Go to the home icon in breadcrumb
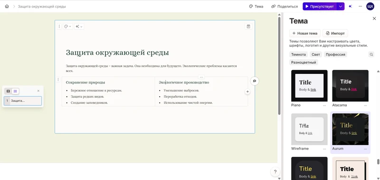Screen dimensions: 380x180 point(7,7)
